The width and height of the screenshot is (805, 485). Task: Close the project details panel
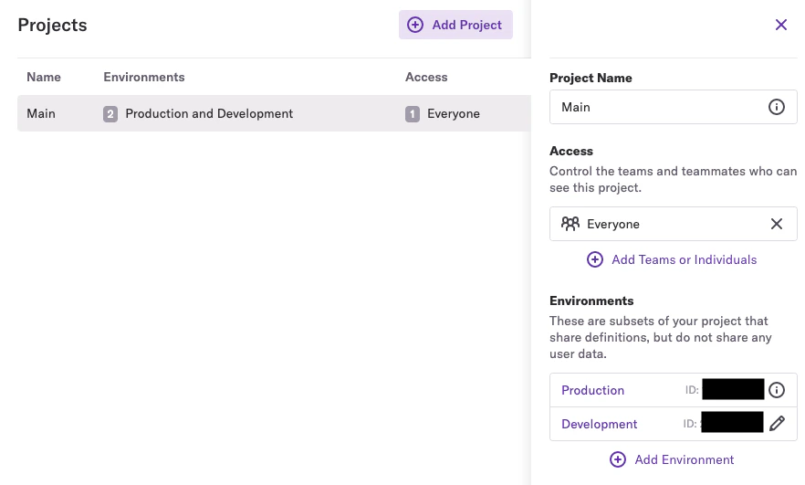tap(781, 25)
